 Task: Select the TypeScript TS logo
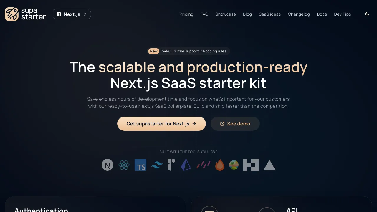pyautogui.click(x=140, y=165)
